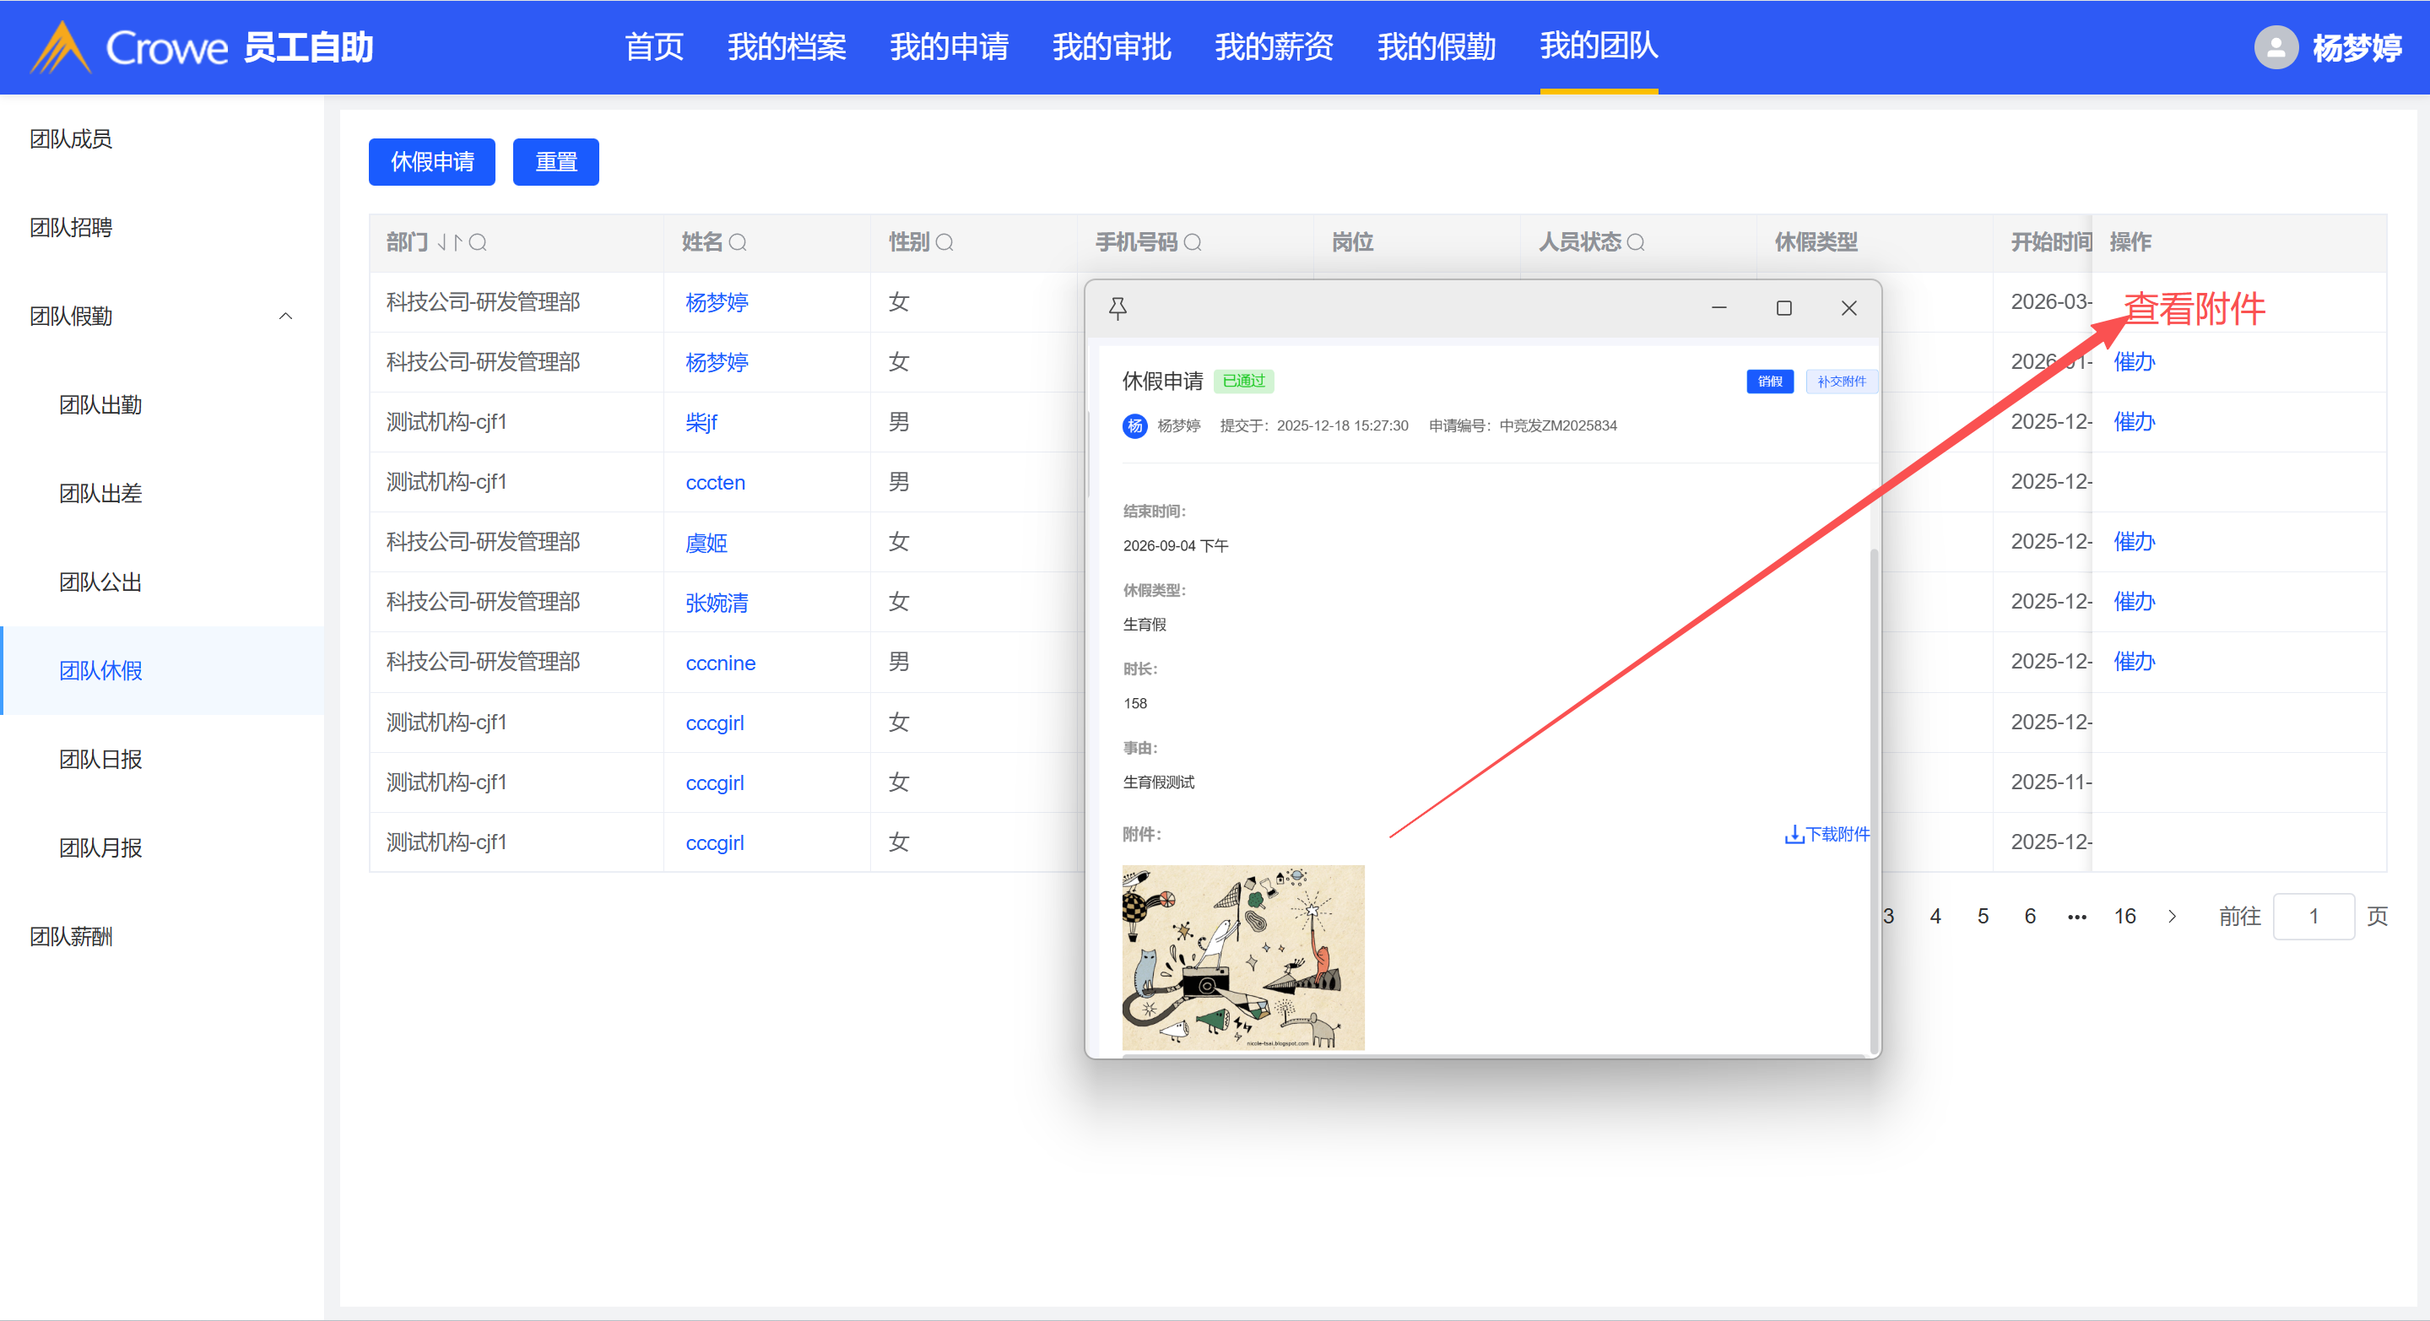
Task: Click the pin icon in popup window
Action: point(1118,309)
